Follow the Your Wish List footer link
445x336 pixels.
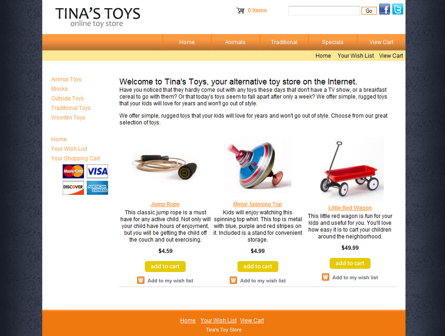pos(218,321)
